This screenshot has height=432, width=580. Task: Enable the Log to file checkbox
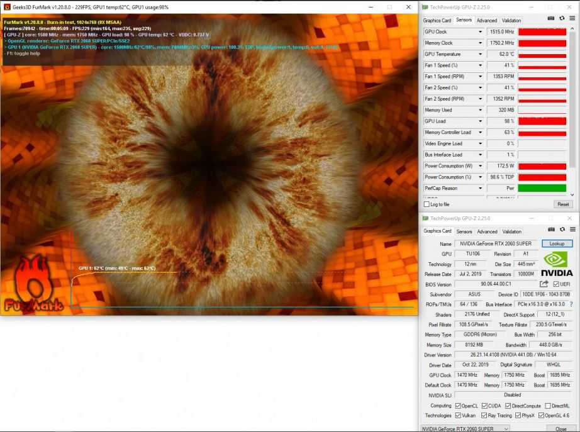coord(427,204)
